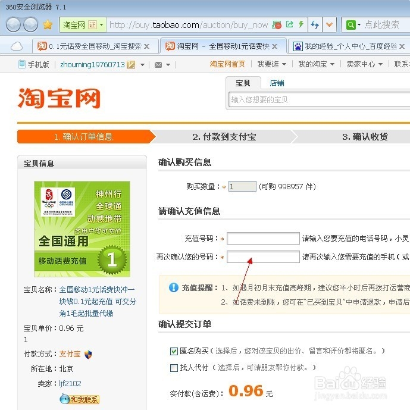Click the blue 充值提醒 info icon
This screenshot has width=410, height=410.
174,287
